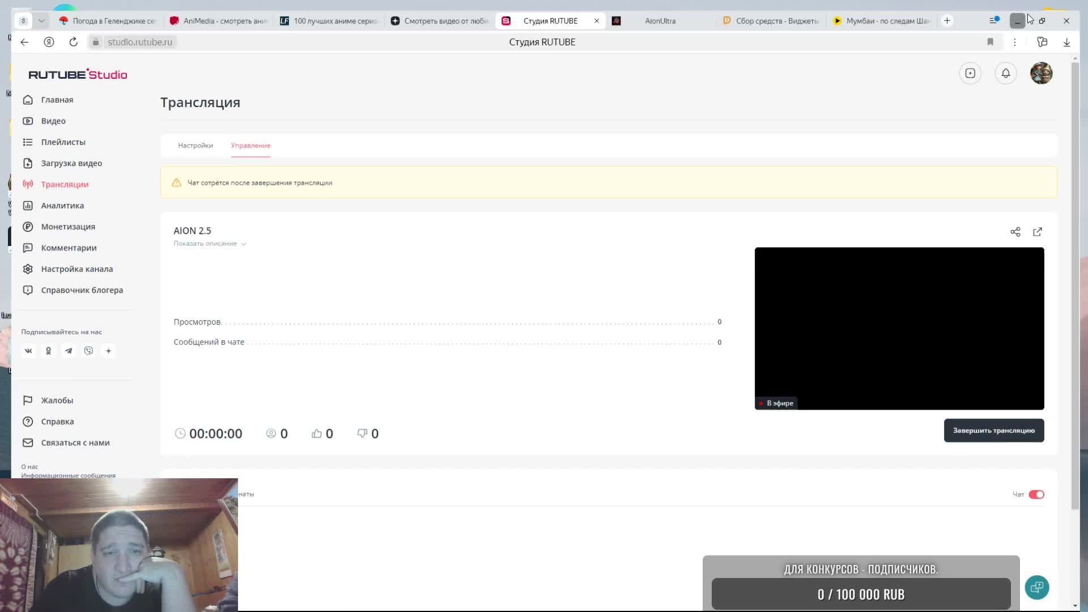Image resolution: width=1088 pixels, height=612 pixels.
Task: Click the Справочник блогера icon
Action: click(x=28, y=290)
